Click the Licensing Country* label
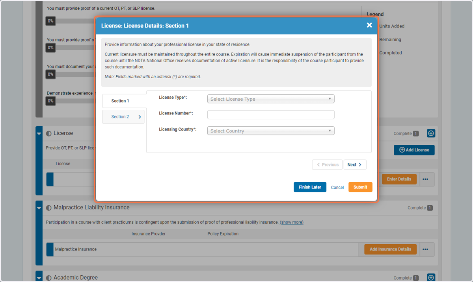The width and height of the screenshot is (473, 282). click(x=178, y=129)
